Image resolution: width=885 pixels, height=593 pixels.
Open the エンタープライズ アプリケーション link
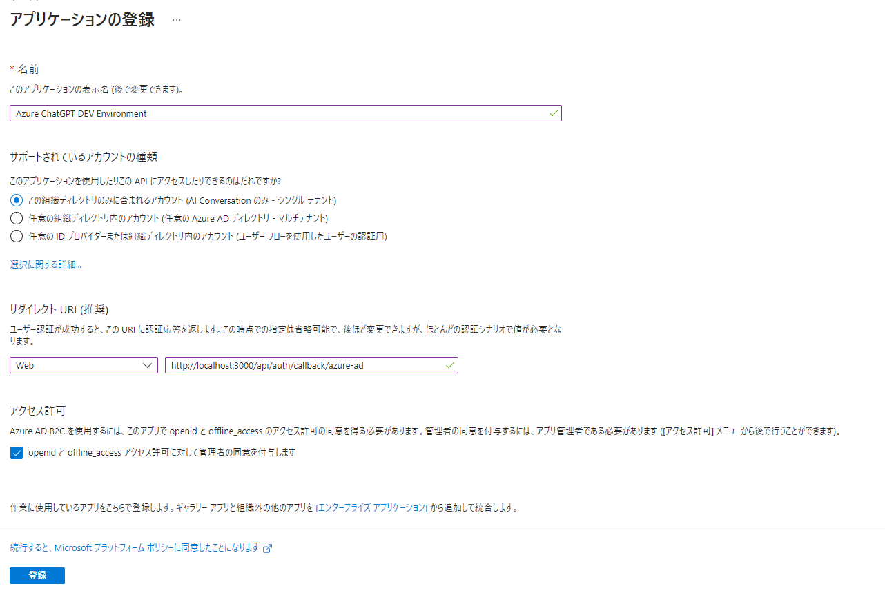[x=371, y=507]
